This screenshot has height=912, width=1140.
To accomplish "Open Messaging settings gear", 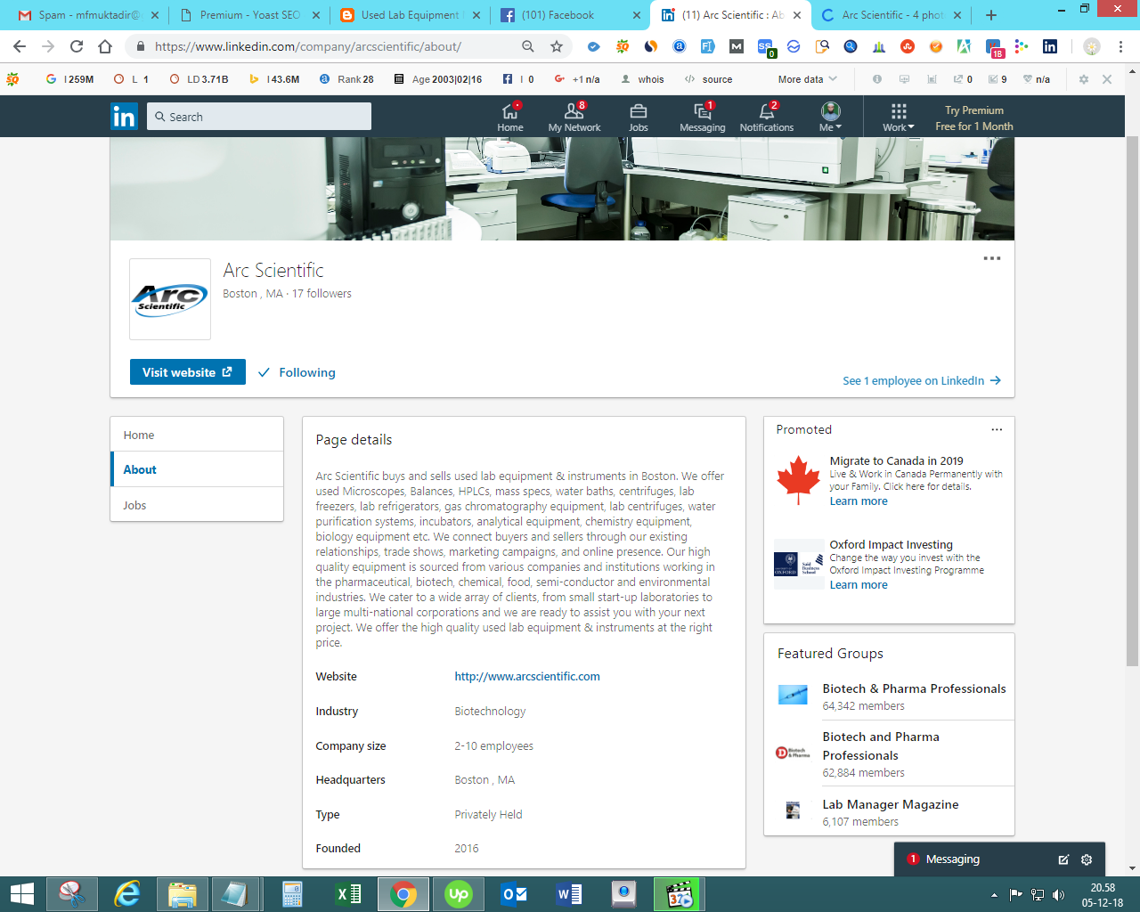I will [1087, 859].
